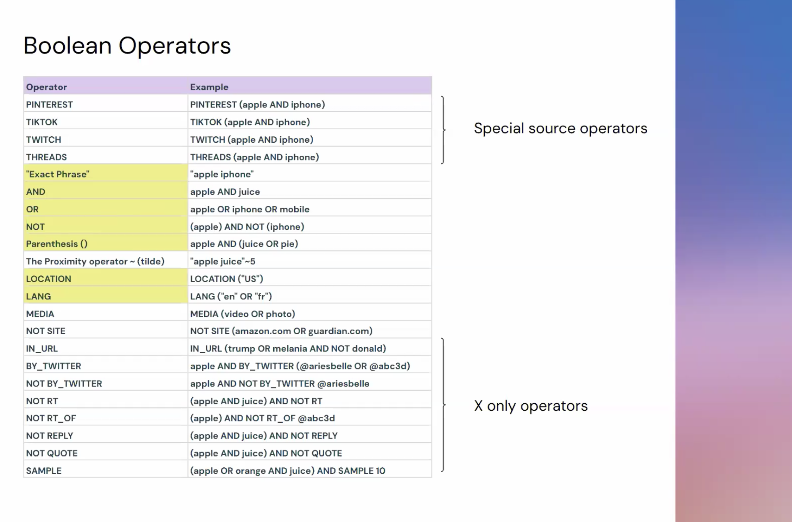Click the NOT SITE amazon.com example

coord(281,331)
